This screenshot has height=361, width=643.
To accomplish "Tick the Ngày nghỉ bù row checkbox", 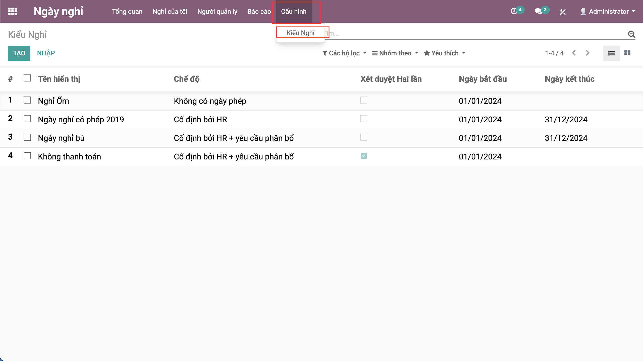I will 27,137.
